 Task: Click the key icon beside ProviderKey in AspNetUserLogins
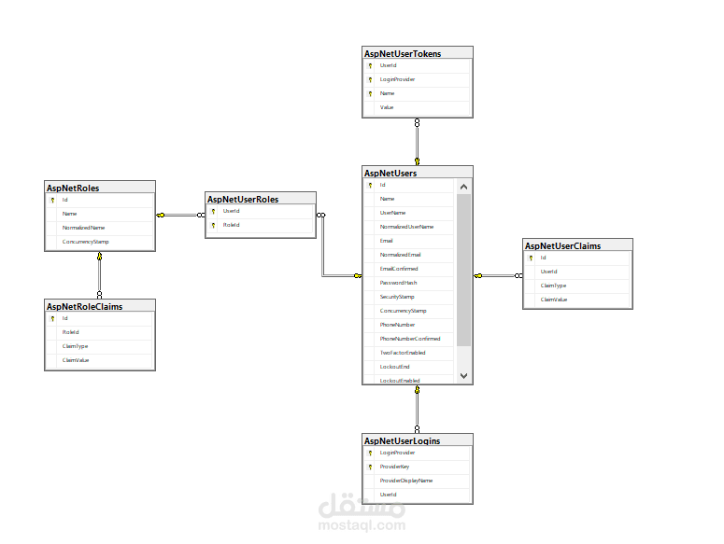pos(370,467)
